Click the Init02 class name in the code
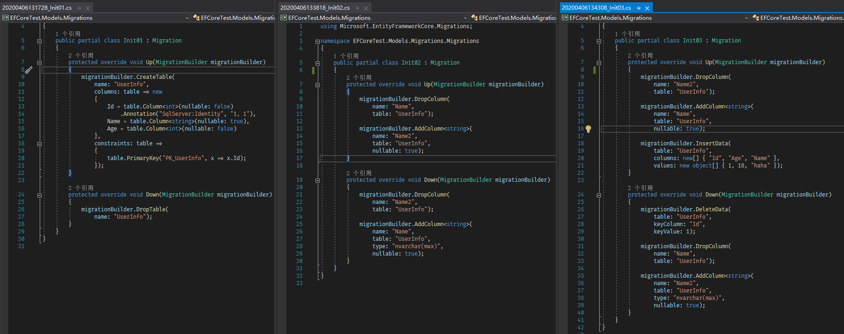The image size is (844, 334). [x=411, y=63]
